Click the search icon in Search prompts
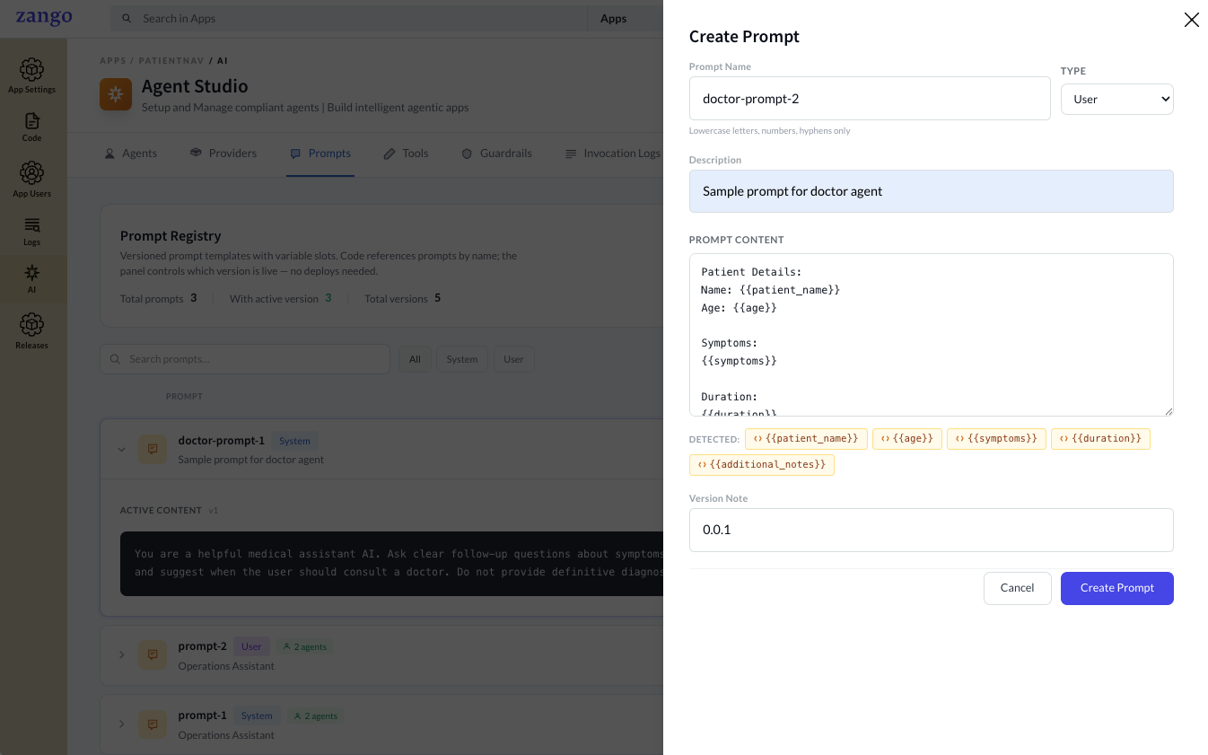This screenshot has height=755, width=1208. (x=115, y=359)
